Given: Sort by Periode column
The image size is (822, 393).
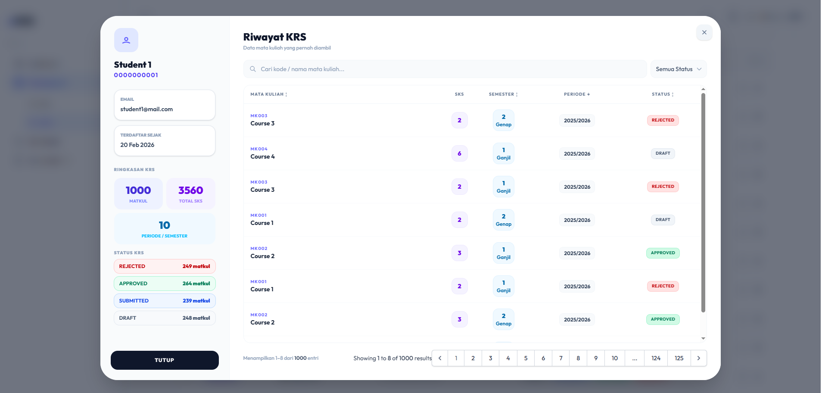Looking at the screenshot, I should tap(577, 94).
